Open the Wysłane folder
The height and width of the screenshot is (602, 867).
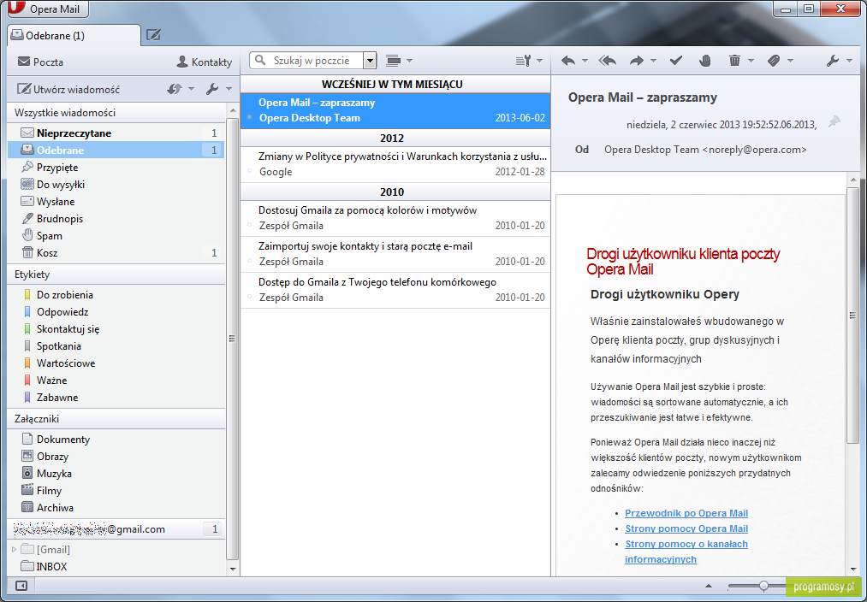click(116, 202)
